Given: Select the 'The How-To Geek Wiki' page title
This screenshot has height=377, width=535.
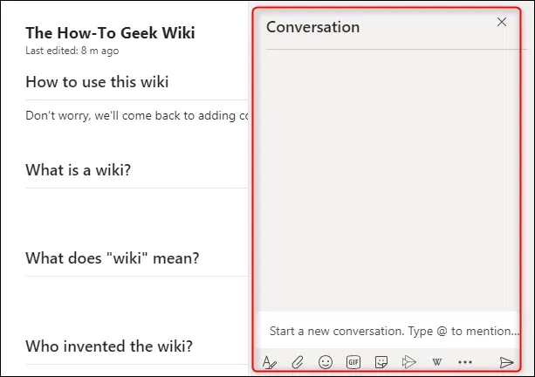Looking at the screenshot, I should click(110, 33).
